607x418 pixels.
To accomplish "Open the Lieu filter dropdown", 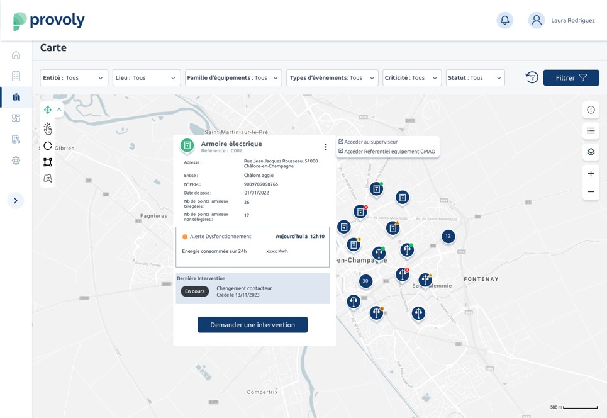I will pyautogui.click(x=147, y=78).
